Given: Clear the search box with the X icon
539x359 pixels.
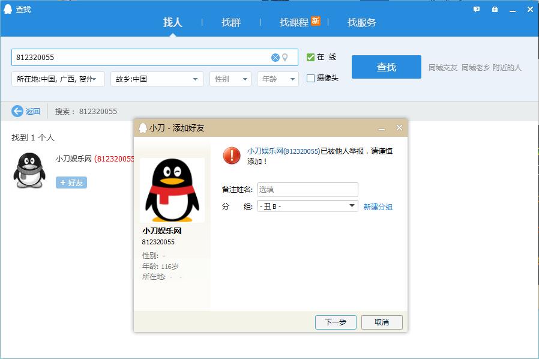Looking at the screenshot, I should coord(275,58).
